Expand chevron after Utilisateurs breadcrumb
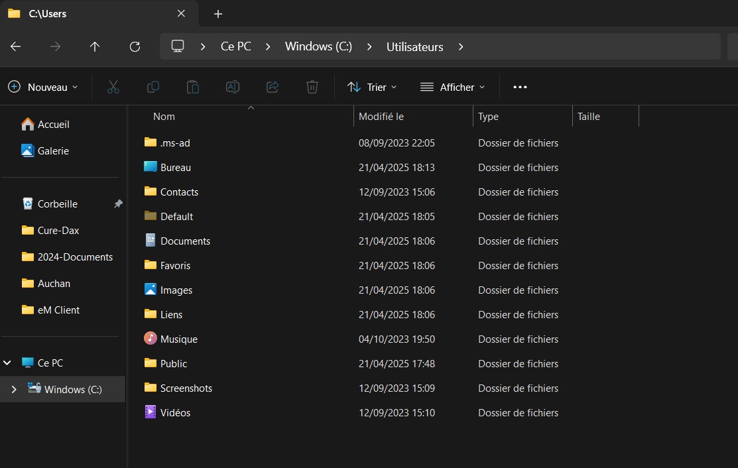738x468 pixels. pos(461,46)
